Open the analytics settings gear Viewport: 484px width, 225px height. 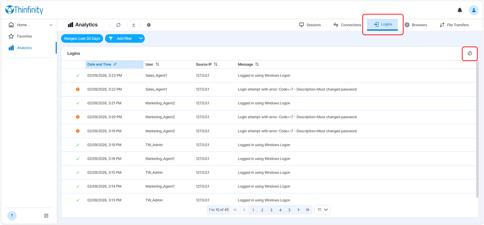pyautogui.click(x=149, y=25)
